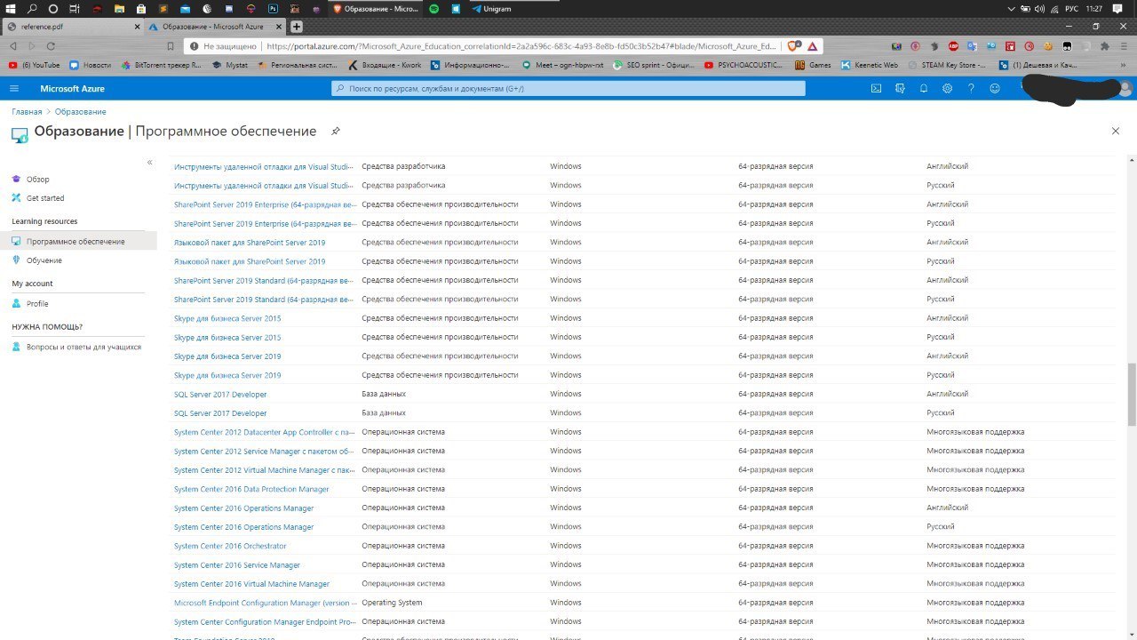Open the Microsoft Azure home logo link
Image resolution: width=1137 pixels, height=640 pixels.
72,89
